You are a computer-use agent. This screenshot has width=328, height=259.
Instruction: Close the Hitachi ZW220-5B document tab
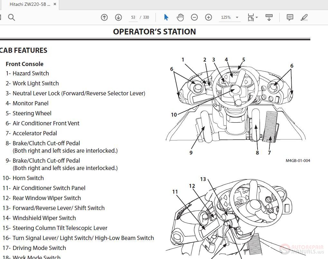click(54, 5)
